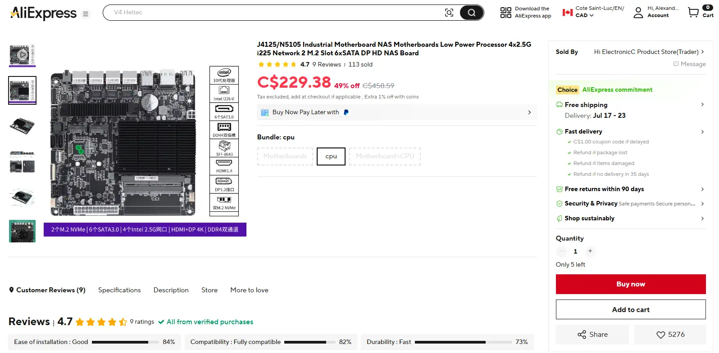Viewport: 719px width, 353px height.
Task: Switch to the Specifications tab
Action: [119, 290]
